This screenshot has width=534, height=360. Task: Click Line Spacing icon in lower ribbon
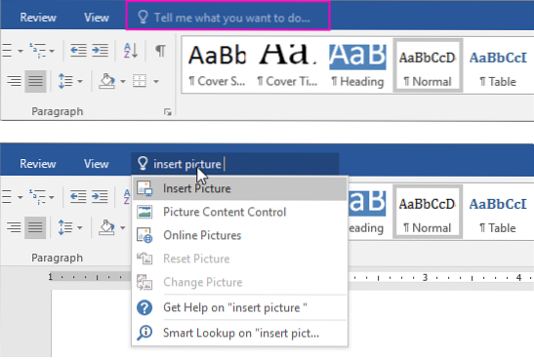(x=65, y=227)
